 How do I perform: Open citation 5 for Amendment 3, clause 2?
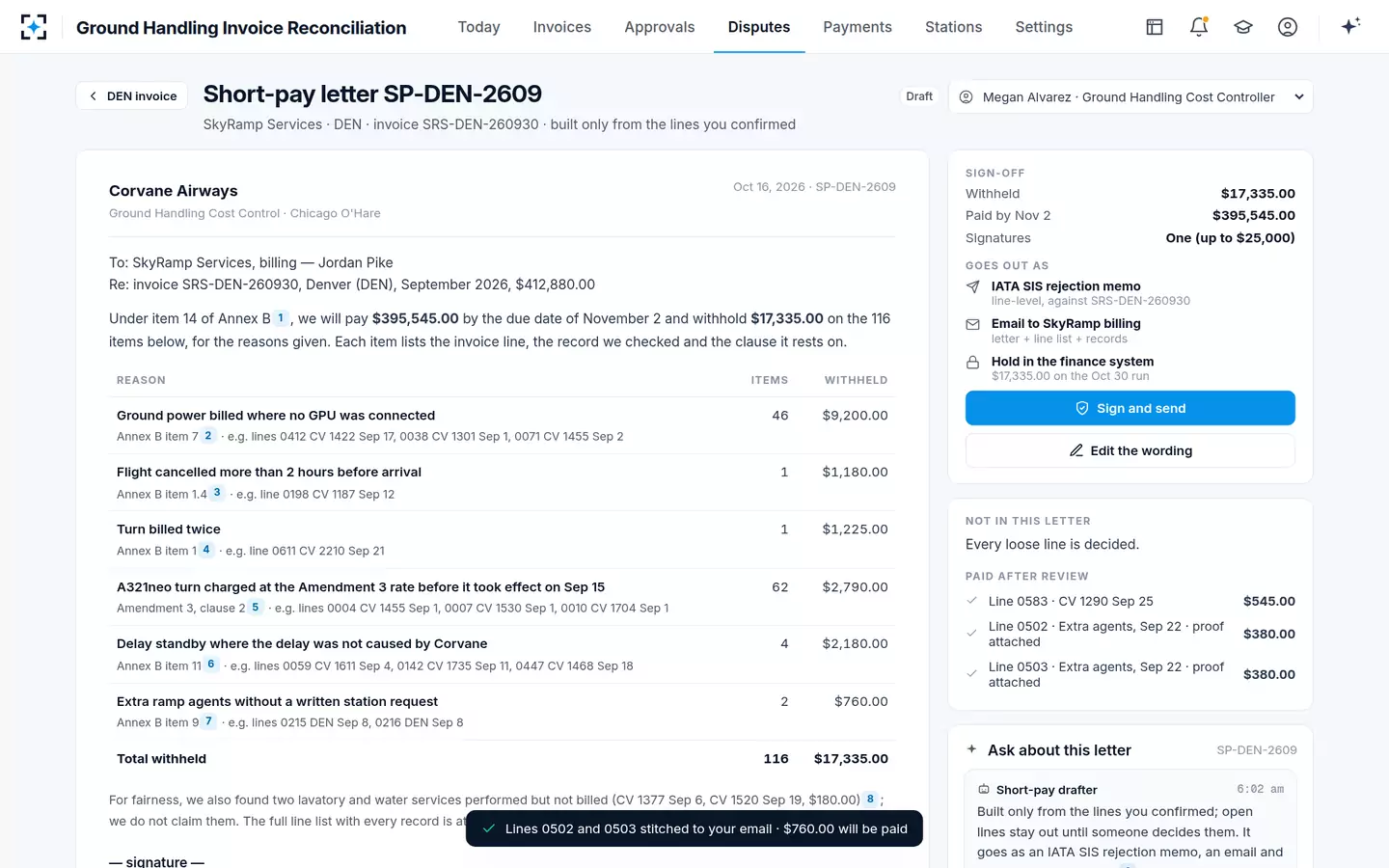256,608
